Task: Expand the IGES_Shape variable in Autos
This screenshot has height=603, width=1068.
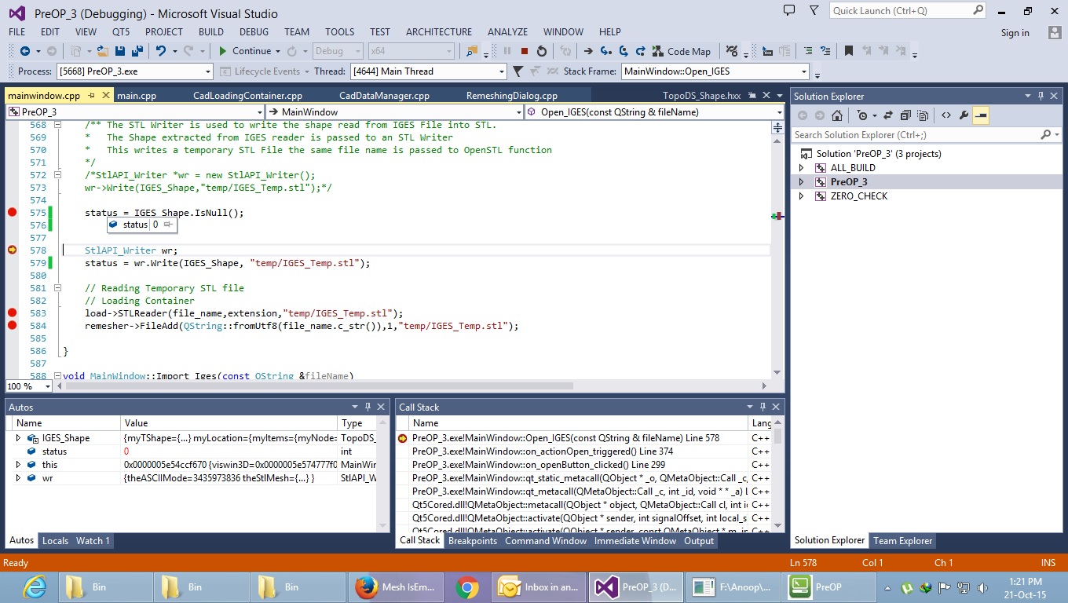Action: pos(18,438)
